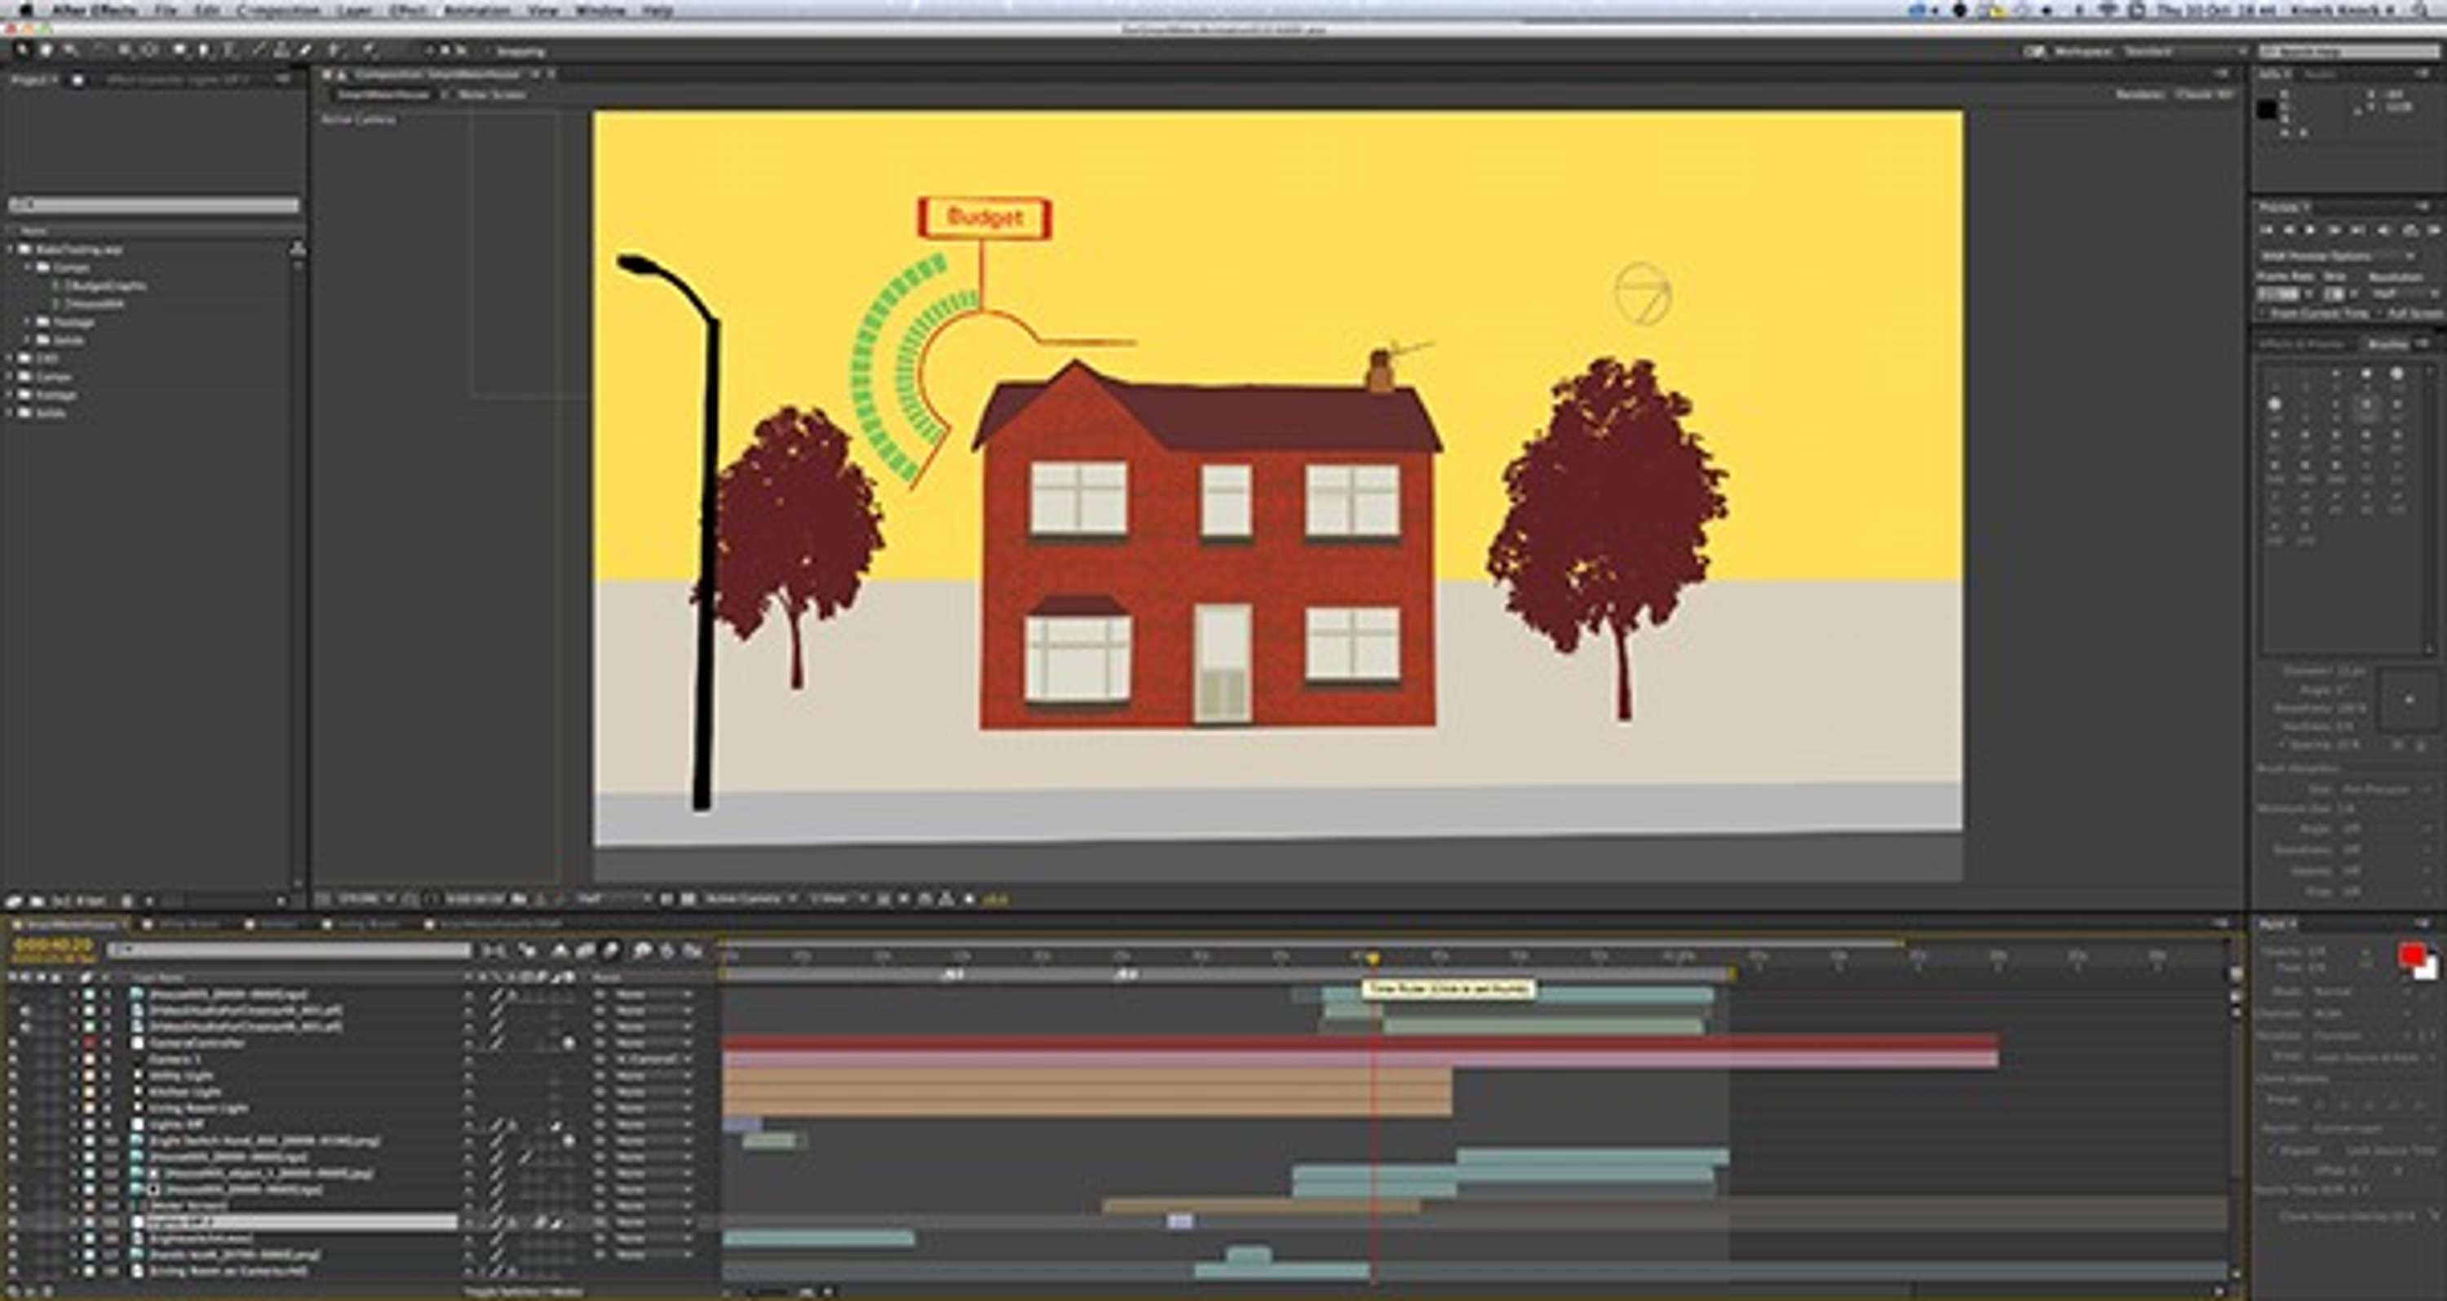Viewport: 2447px width, 1301px height.
Task: Click the timeline current timecode display
Action: pyautogui.click(x=53, y=945)
